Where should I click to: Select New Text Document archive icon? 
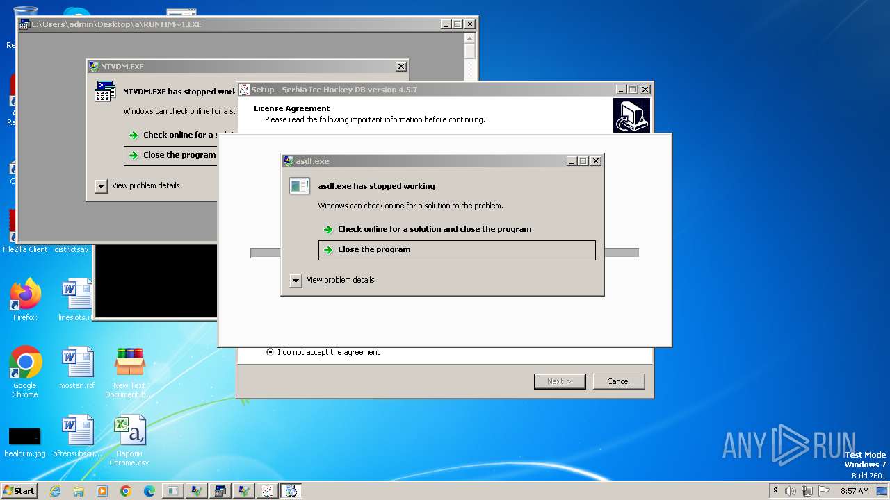(x=130, y=372)
